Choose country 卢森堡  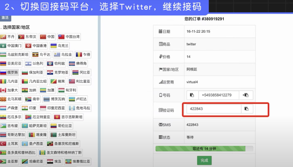pyautogui.click(x=9, y=108)
